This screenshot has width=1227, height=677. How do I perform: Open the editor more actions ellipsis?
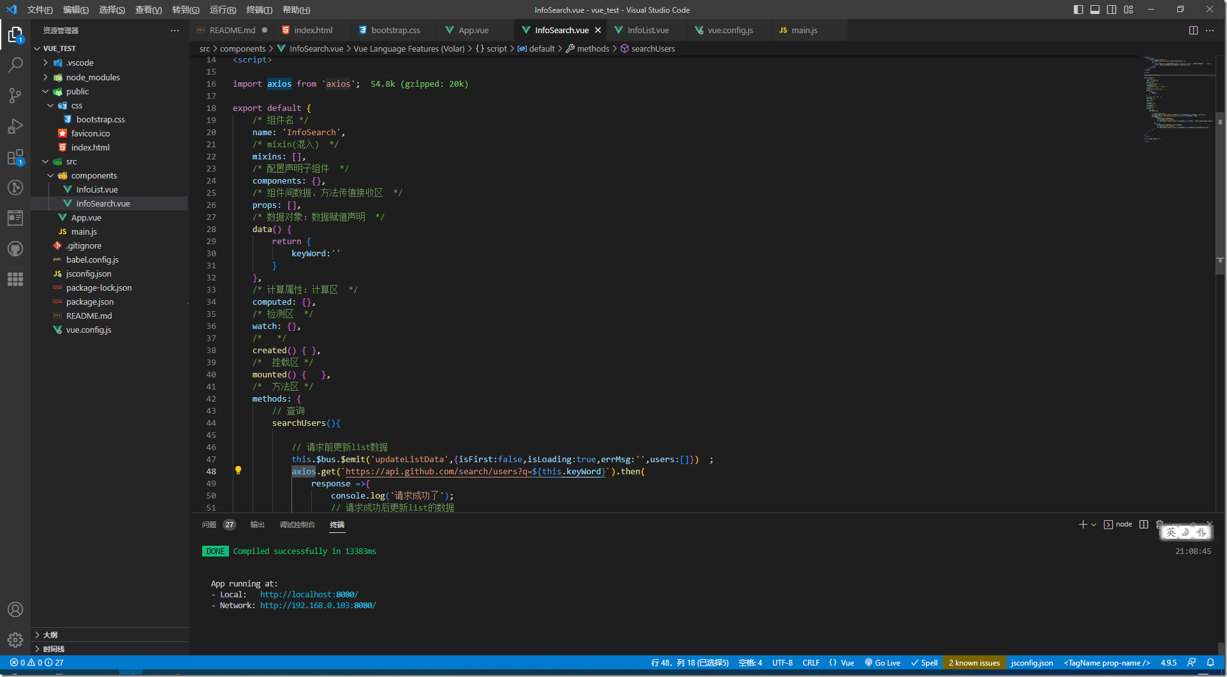(x=1210, y=30)
